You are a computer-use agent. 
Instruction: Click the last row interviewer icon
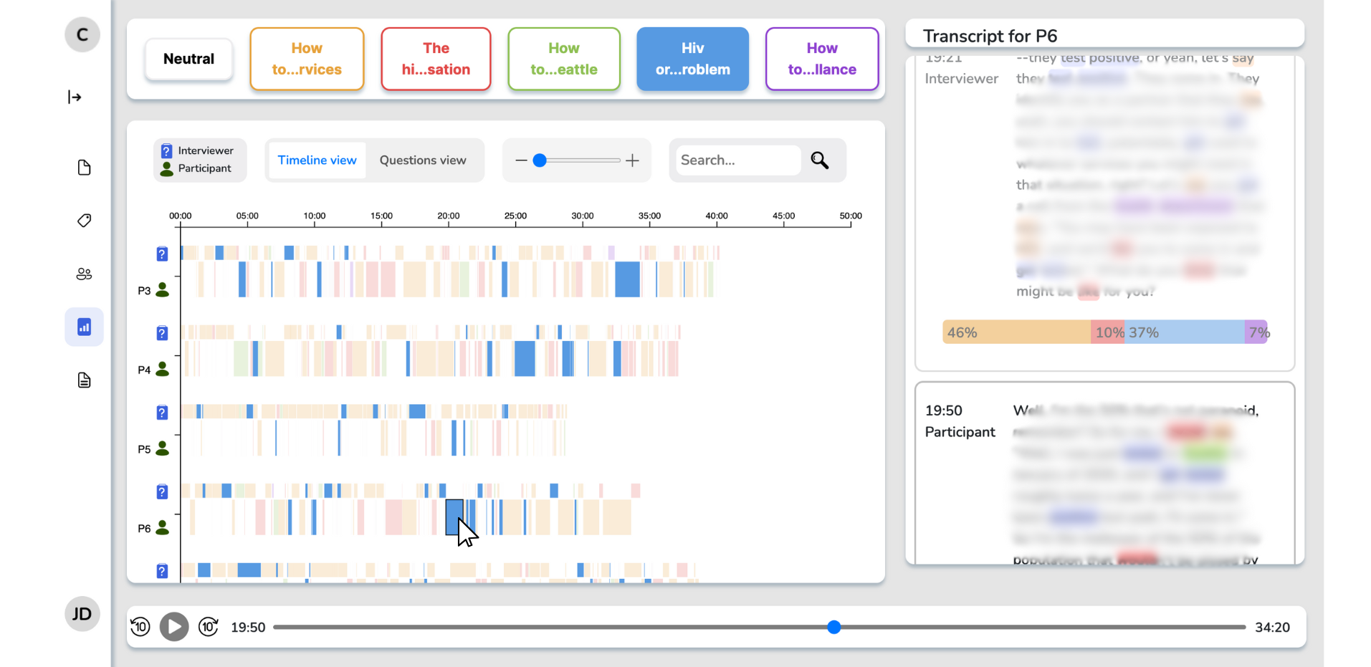162,571
